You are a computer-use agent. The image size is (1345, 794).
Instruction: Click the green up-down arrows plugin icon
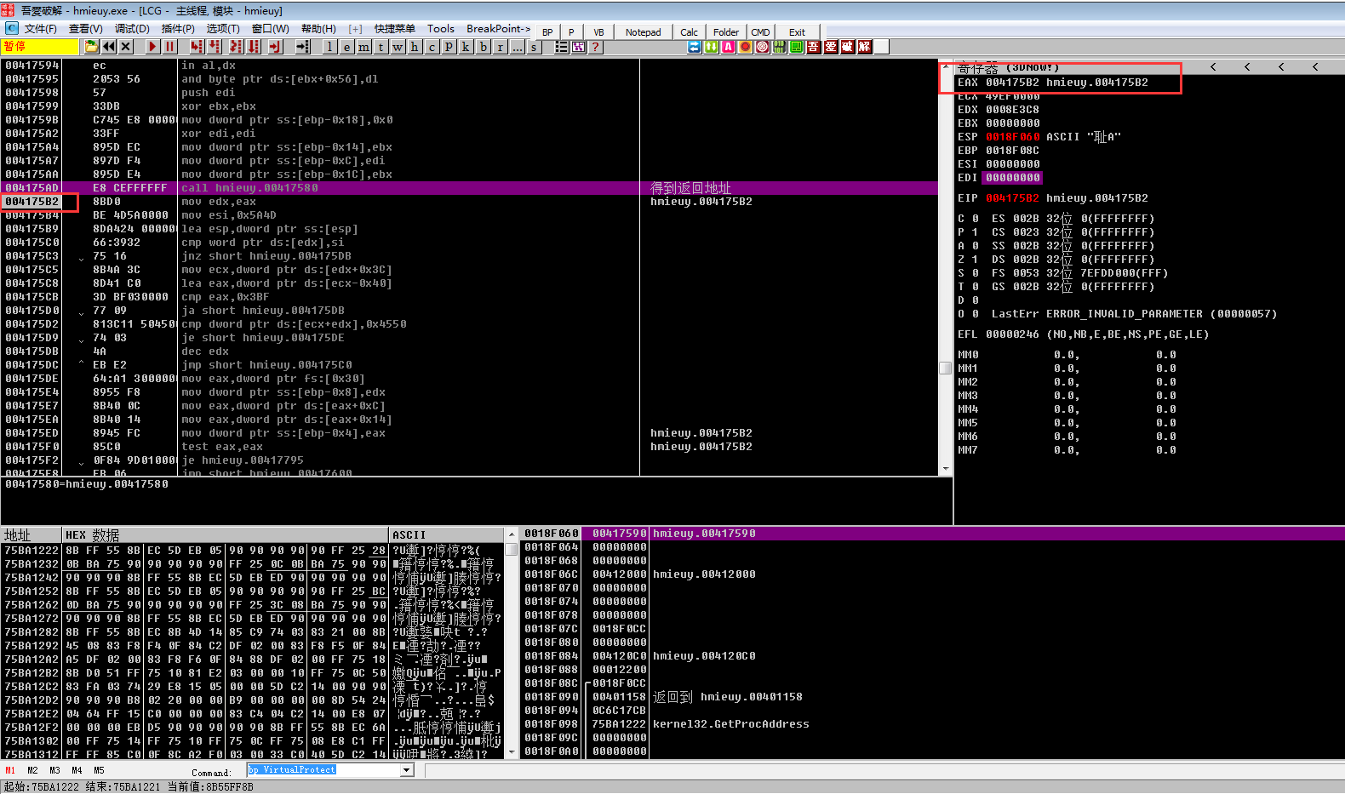click(x=712, y=47)
